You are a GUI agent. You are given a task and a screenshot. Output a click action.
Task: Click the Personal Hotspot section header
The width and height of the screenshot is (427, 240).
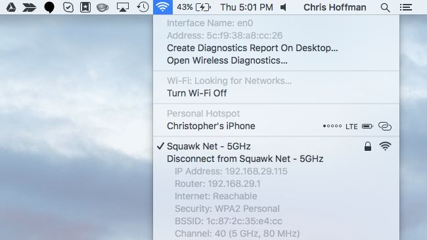click(x=203, y=113)
